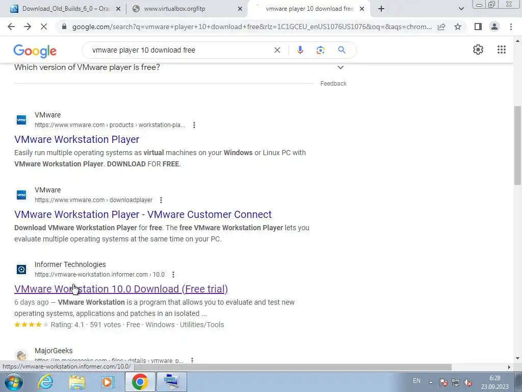Viewport: 522px width, 392px height.
Task: Open VMware Workstation Player - Customer Connect link
Action: [x=143, y=214]
